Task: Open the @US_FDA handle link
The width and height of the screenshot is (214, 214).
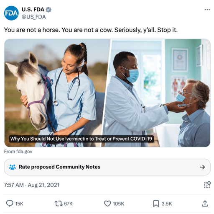Action: [33, 17]
